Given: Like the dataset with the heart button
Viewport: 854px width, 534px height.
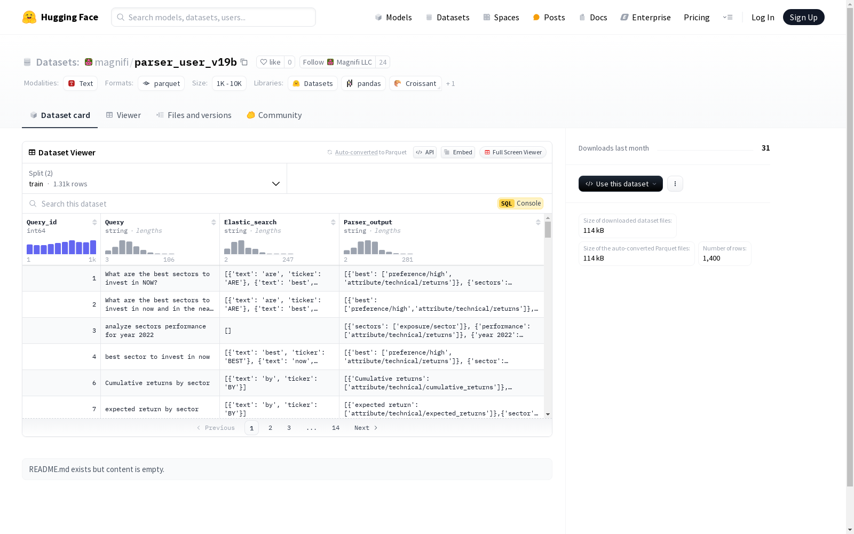Looking at the screenshot, I should point(270,62).
